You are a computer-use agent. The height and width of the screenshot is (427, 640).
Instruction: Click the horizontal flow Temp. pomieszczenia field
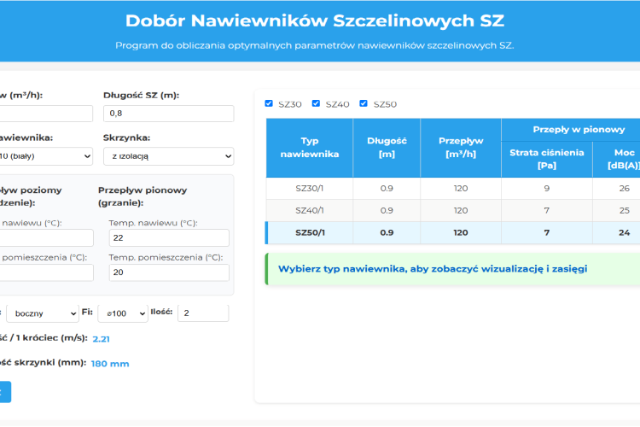coord(46,272)
